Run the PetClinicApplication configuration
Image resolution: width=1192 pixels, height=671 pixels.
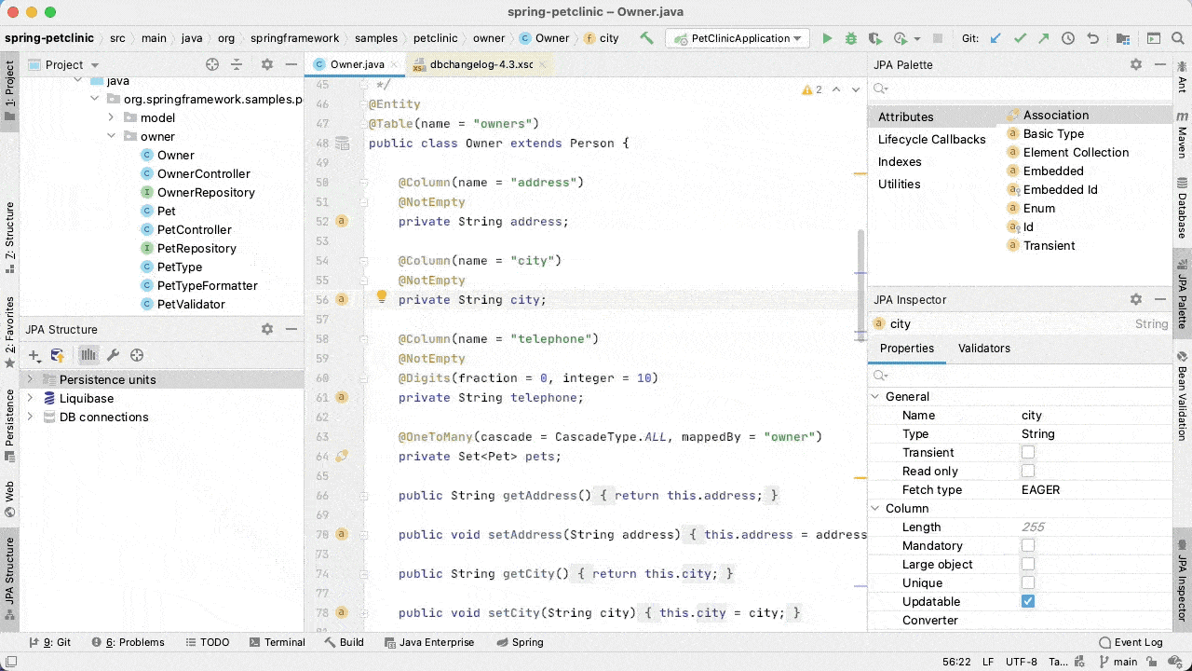tap(828, 38)
